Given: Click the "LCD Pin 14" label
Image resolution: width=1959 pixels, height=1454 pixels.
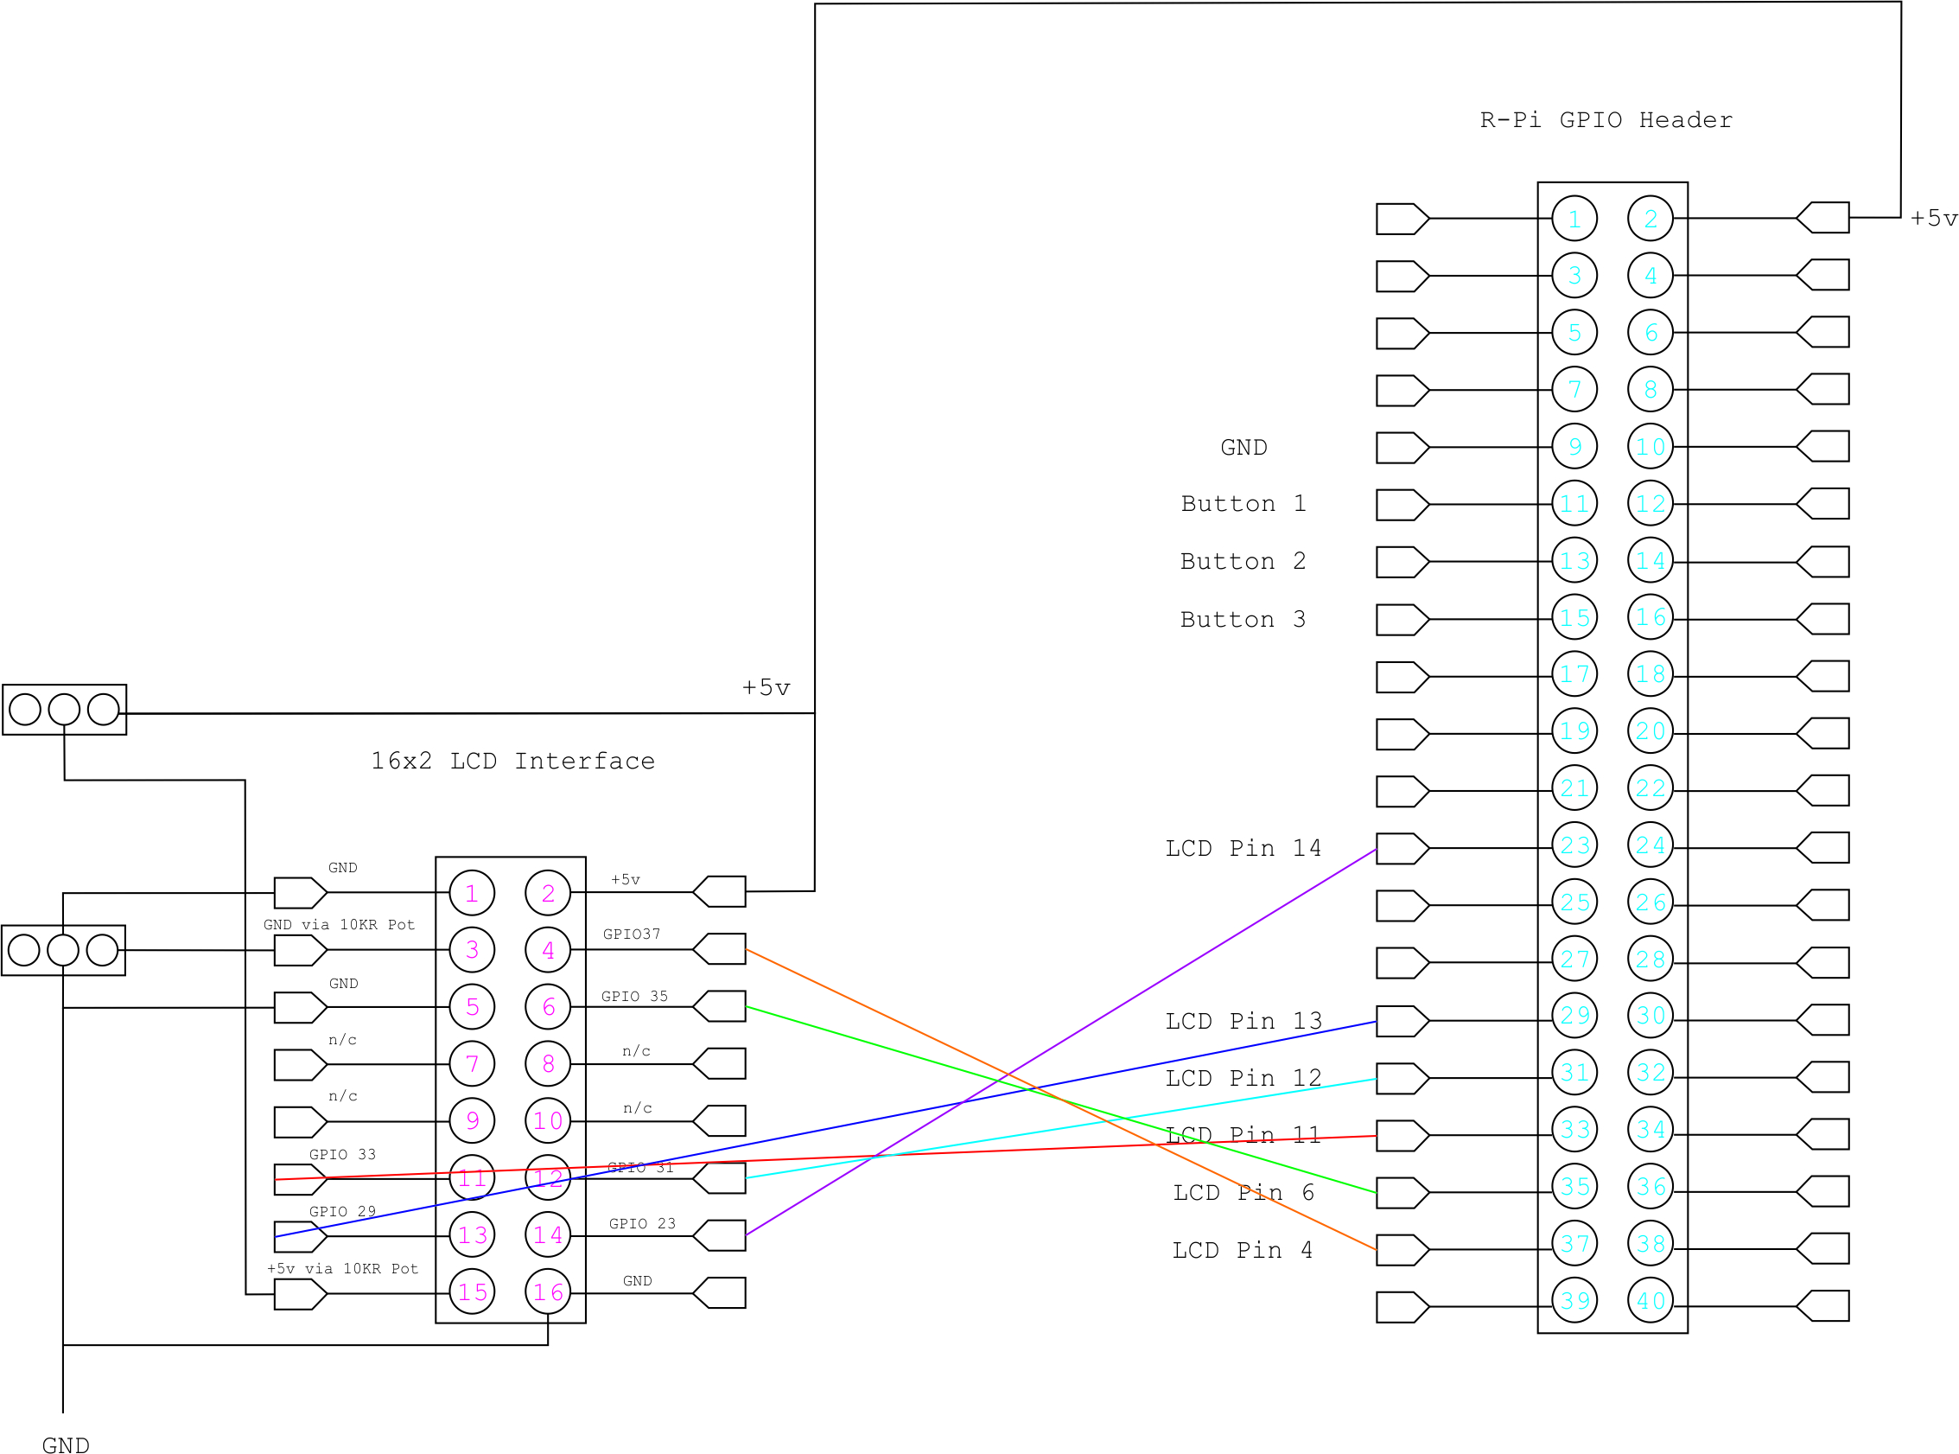Looking at the screenshot, I should click(1242, 847).
